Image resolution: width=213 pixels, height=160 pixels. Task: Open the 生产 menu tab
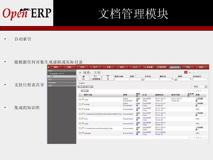[x=95, y=67]
